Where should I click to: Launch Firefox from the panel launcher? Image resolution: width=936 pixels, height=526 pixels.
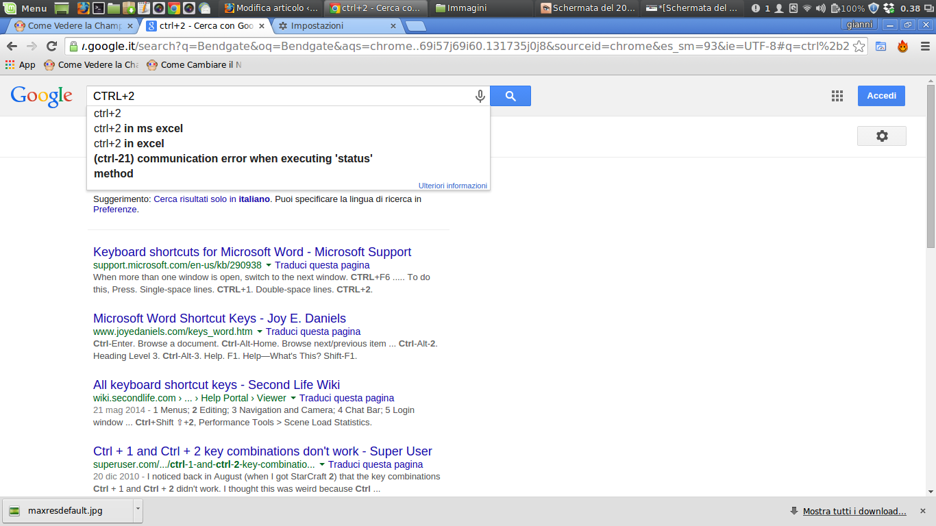coord(83,8)
